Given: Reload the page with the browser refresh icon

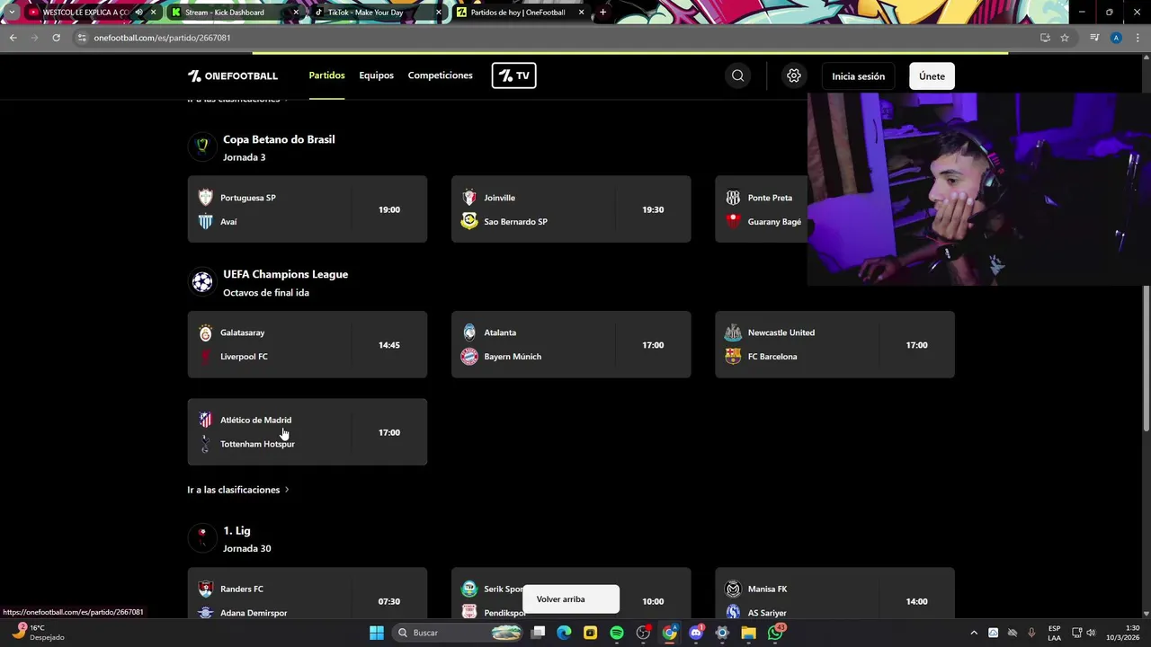Looking at the screenshot, I should (56, 38).
